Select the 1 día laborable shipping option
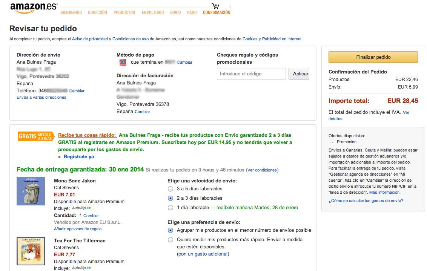Image resolution: width=427 pixels, height=271 pixels. tap(170, 207)
